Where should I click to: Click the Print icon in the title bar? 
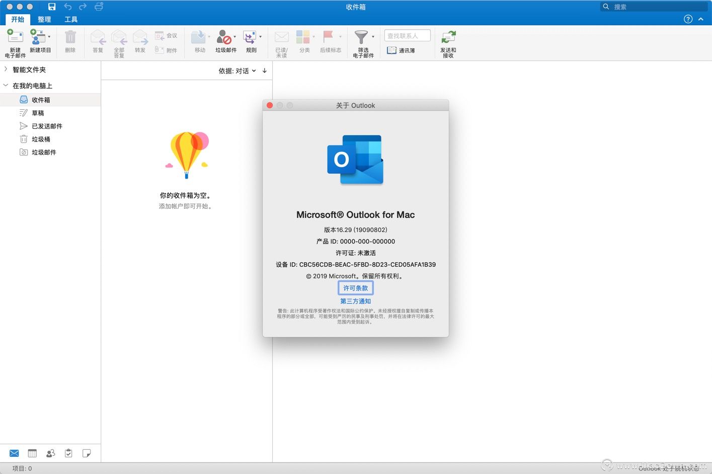pos(99,7)
